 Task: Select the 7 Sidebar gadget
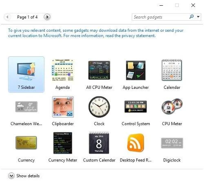pyautogui.click(x=26, y=75)
